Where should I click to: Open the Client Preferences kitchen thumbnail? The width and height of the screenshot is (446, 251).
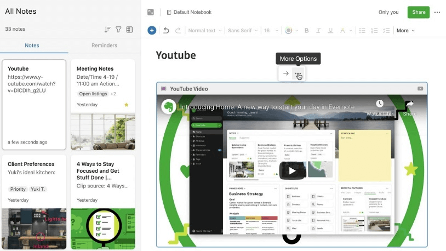point(34,229)
